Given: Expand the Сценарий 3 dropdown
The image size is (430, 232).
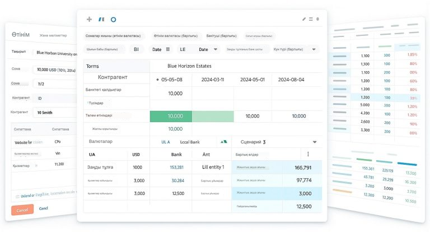Looking at the screenshot, I should pos(315,142).
